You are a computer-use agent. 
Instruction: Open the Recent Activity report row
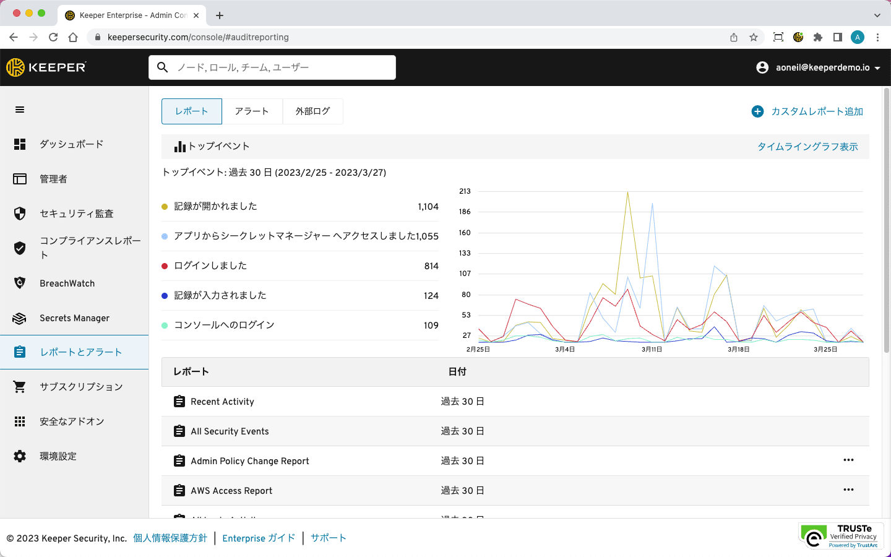[x=222, y=402]
